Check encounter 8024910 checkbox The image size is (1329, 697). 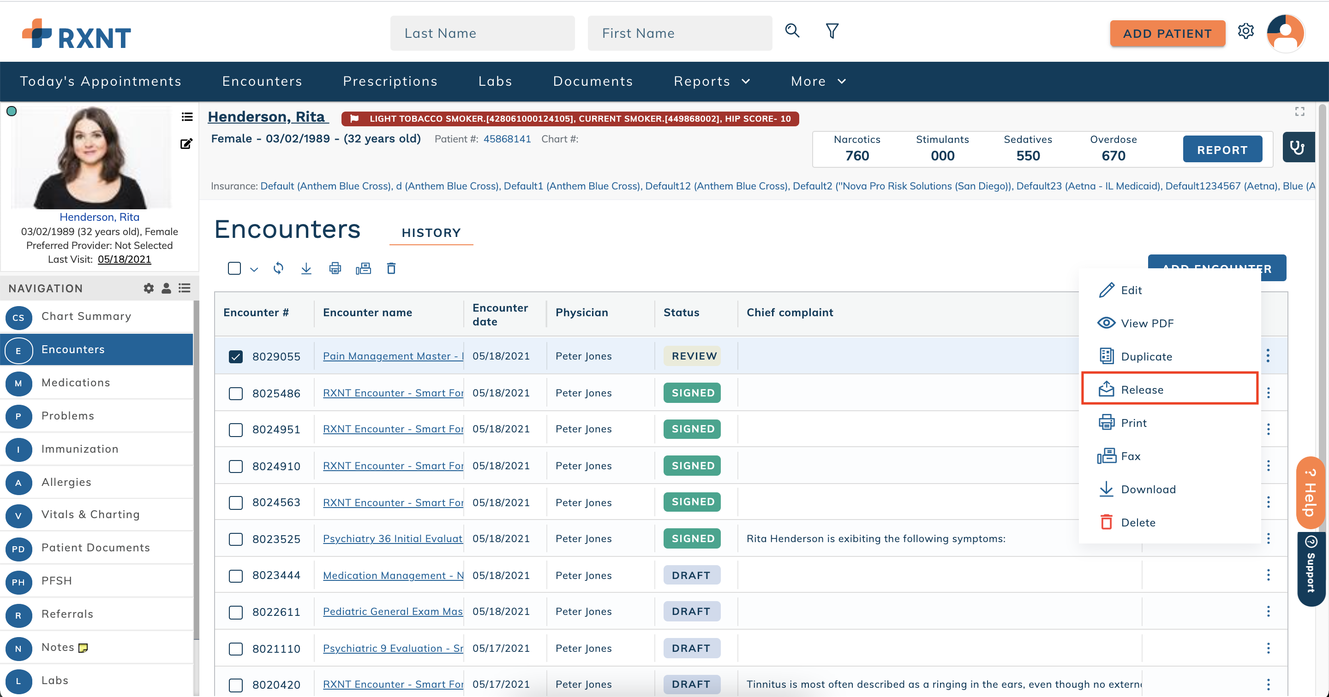click(235, 466)
